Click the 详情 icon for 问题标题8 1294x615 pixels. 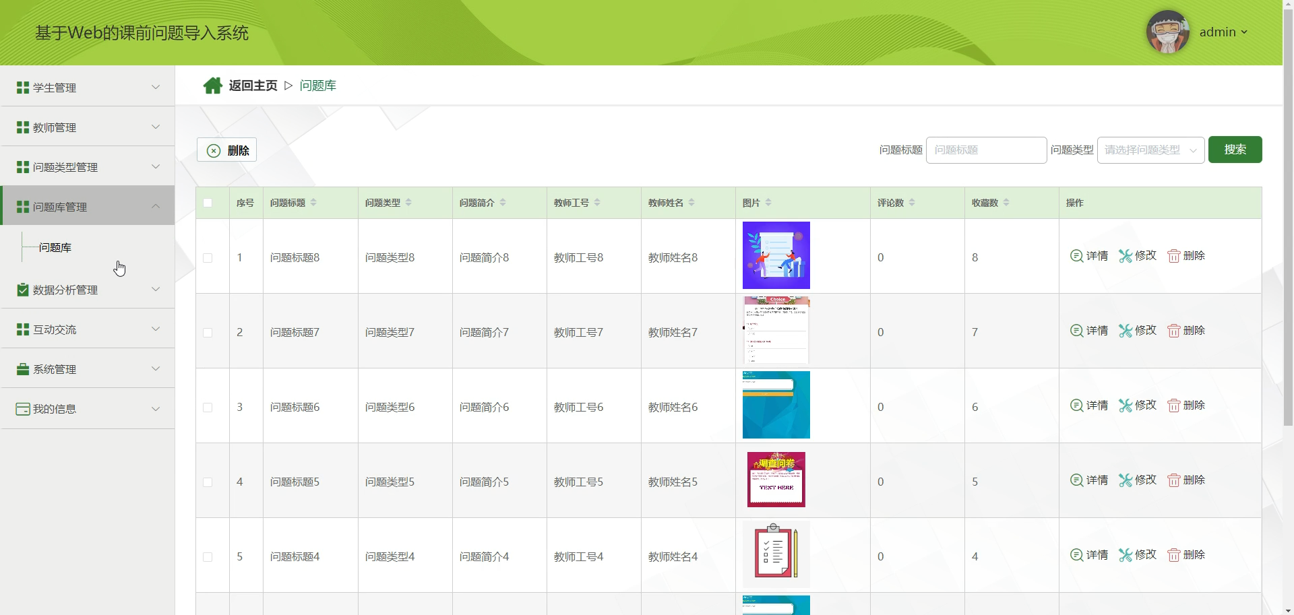[x=1076, y=256]
